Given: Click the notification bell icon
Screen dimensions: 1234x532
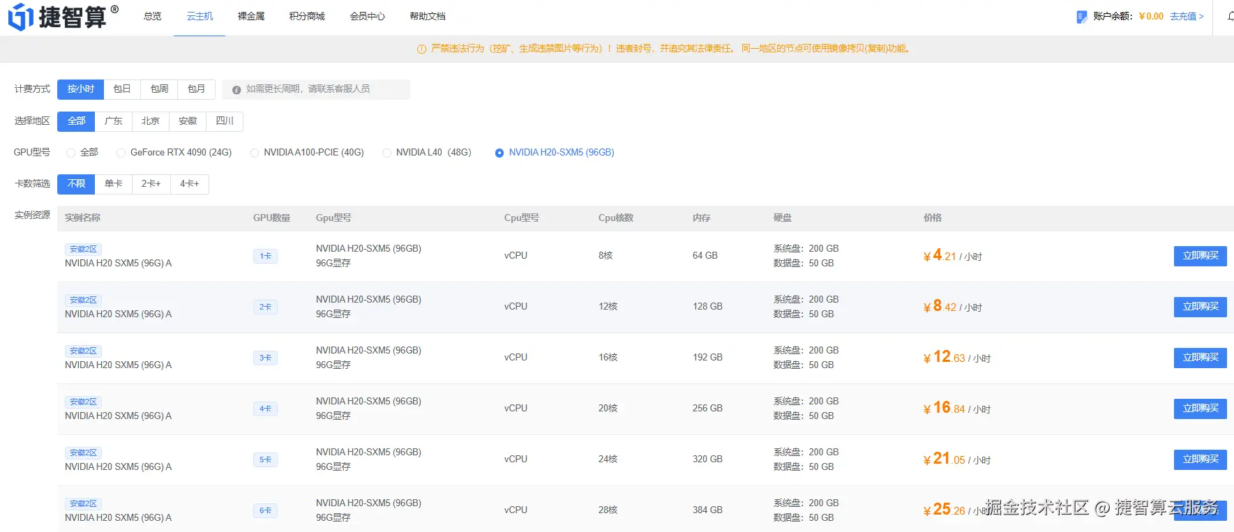Looking at the screenshot, I should click(x=1231, y=16).
